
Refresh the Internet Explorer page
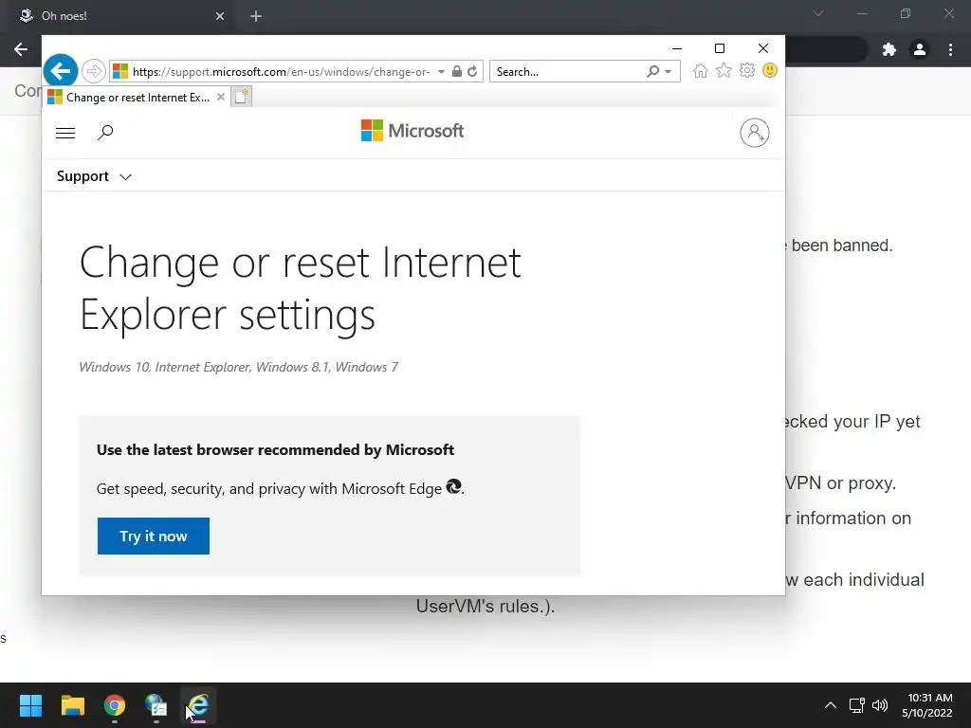[472, 71]
